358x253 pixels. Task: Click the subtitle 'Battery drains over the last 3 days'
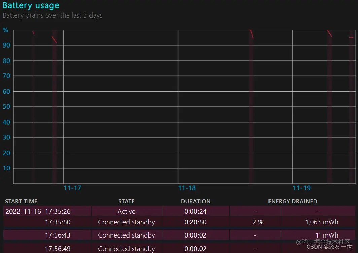(x=52, y=15)
